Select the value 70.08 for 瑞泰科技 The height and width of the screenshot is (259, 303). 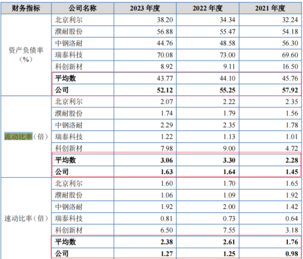[x=165, y=55]
